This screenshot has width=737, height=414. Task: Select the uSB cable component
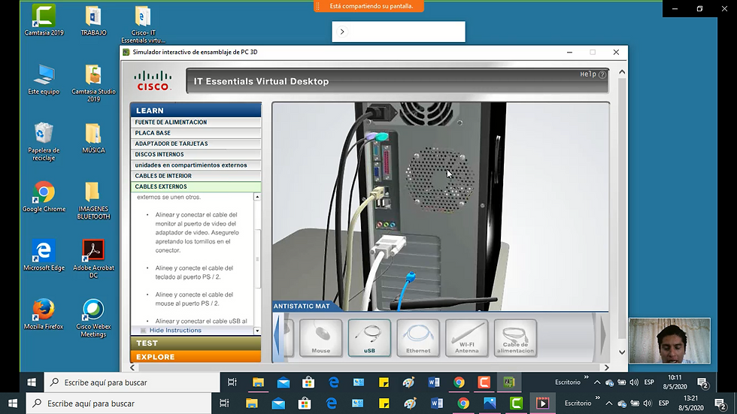(369, 337)
